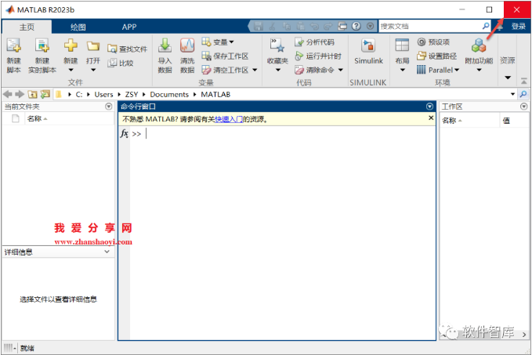Collapse the toolstrip ribbon

[x=524, y=82]
